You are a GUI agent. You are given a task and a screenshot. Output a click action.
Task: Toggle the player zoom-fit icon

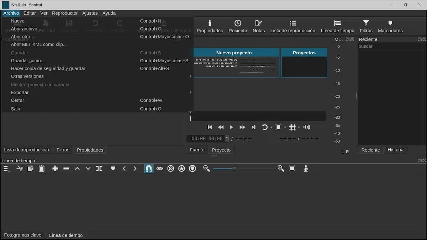coord(279,127)
